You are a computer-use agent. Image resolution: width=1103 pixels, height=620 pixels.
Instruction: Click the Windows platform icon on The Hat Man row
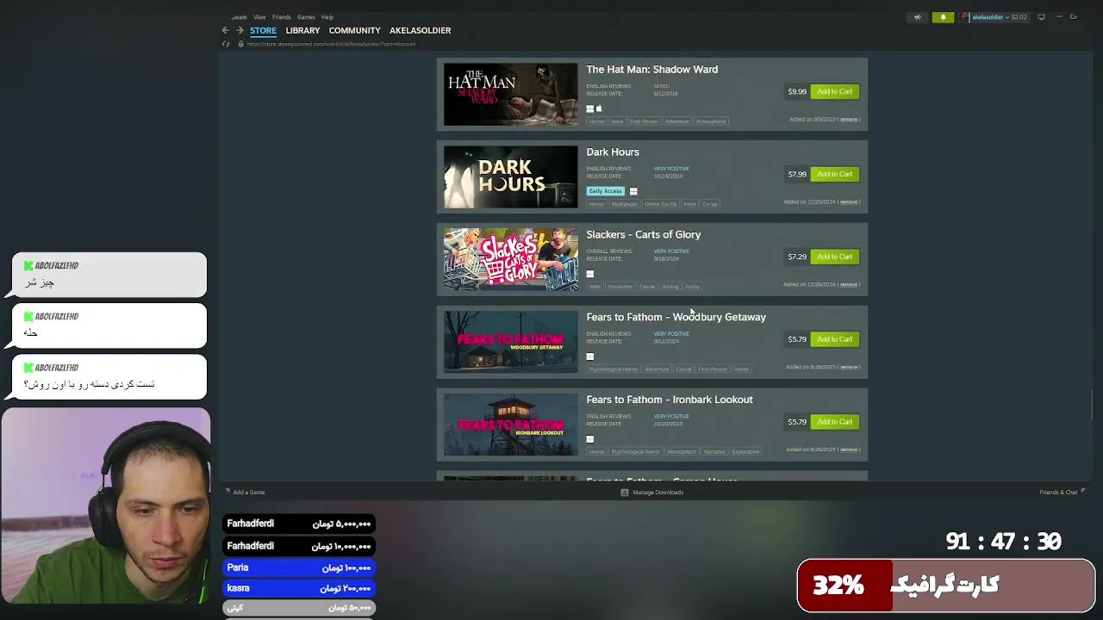(x=590, y=108)
